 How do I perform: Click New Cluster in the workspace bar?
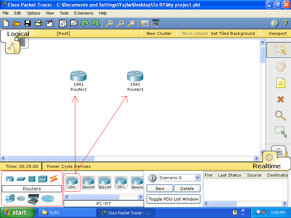click(159, 33)
